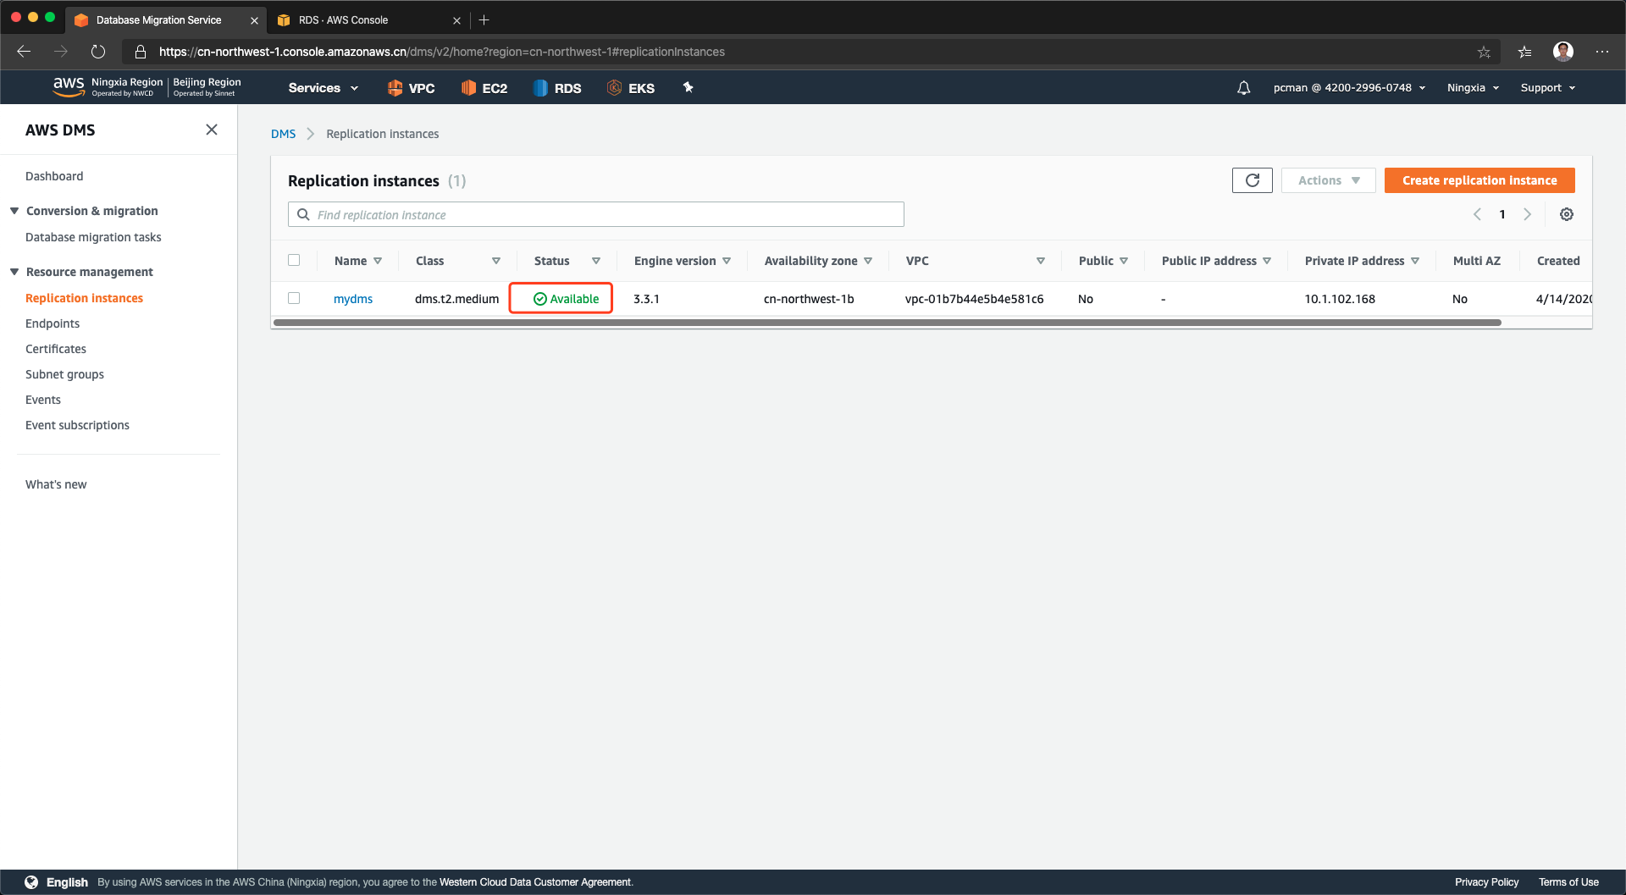This screenshot has width=1626, height=895.
Task: Open the mydms instance link
Action: [353, 299]
